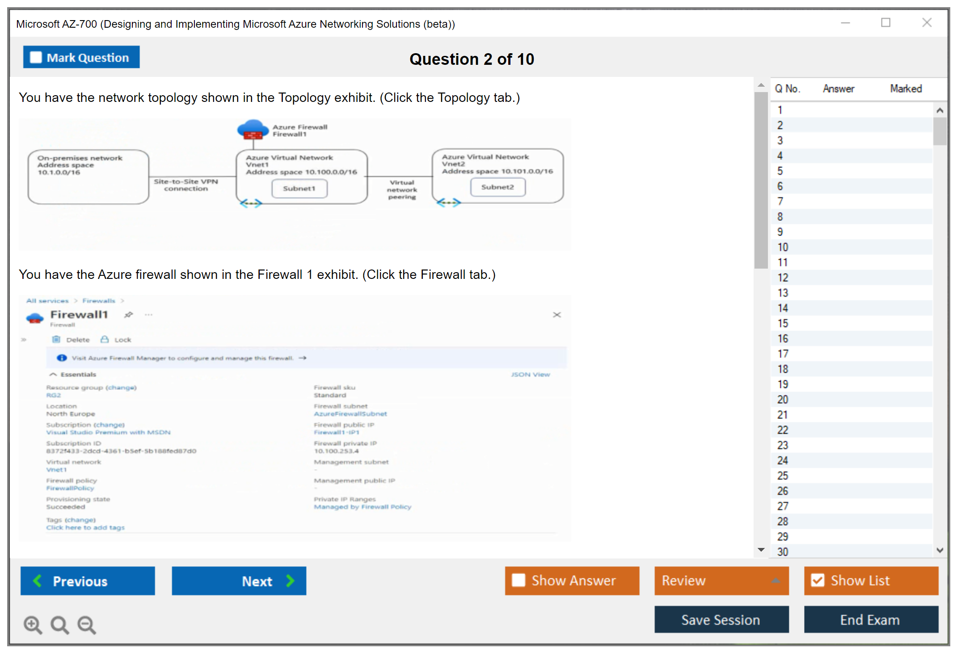Image resolution: width=961 pixels, height=657 pixels.
Task: Open the Review dropdown menu
Action: pyautogui.click(x=721, y=581)
